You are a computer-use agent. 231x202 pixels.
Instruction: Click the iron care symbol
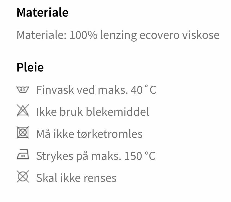point(23,156)
